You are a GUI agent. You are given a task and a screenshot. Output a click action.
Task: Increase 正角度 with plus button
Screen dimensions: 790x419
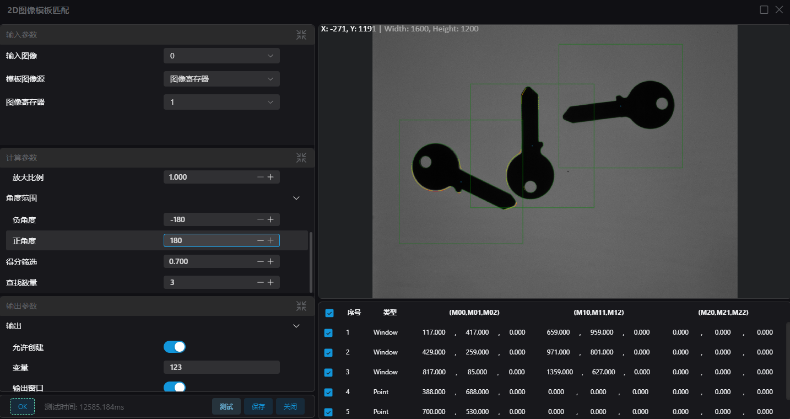[270, 240]
